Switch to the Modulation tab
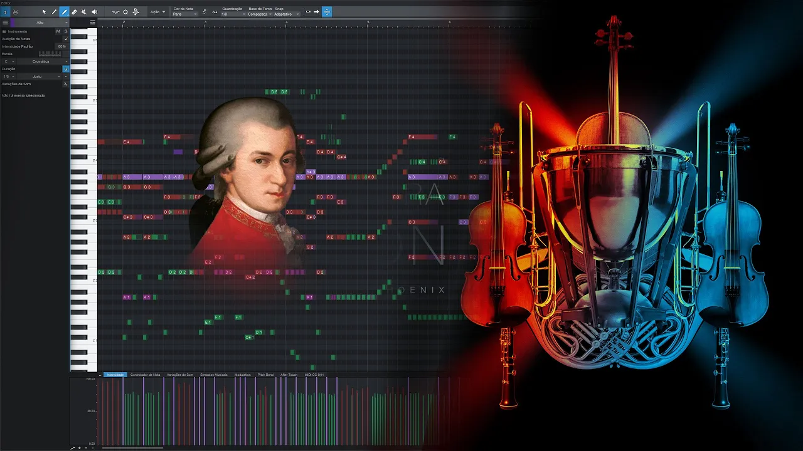The height and width of the screenshot is (451, 803). tap(243, 375)
